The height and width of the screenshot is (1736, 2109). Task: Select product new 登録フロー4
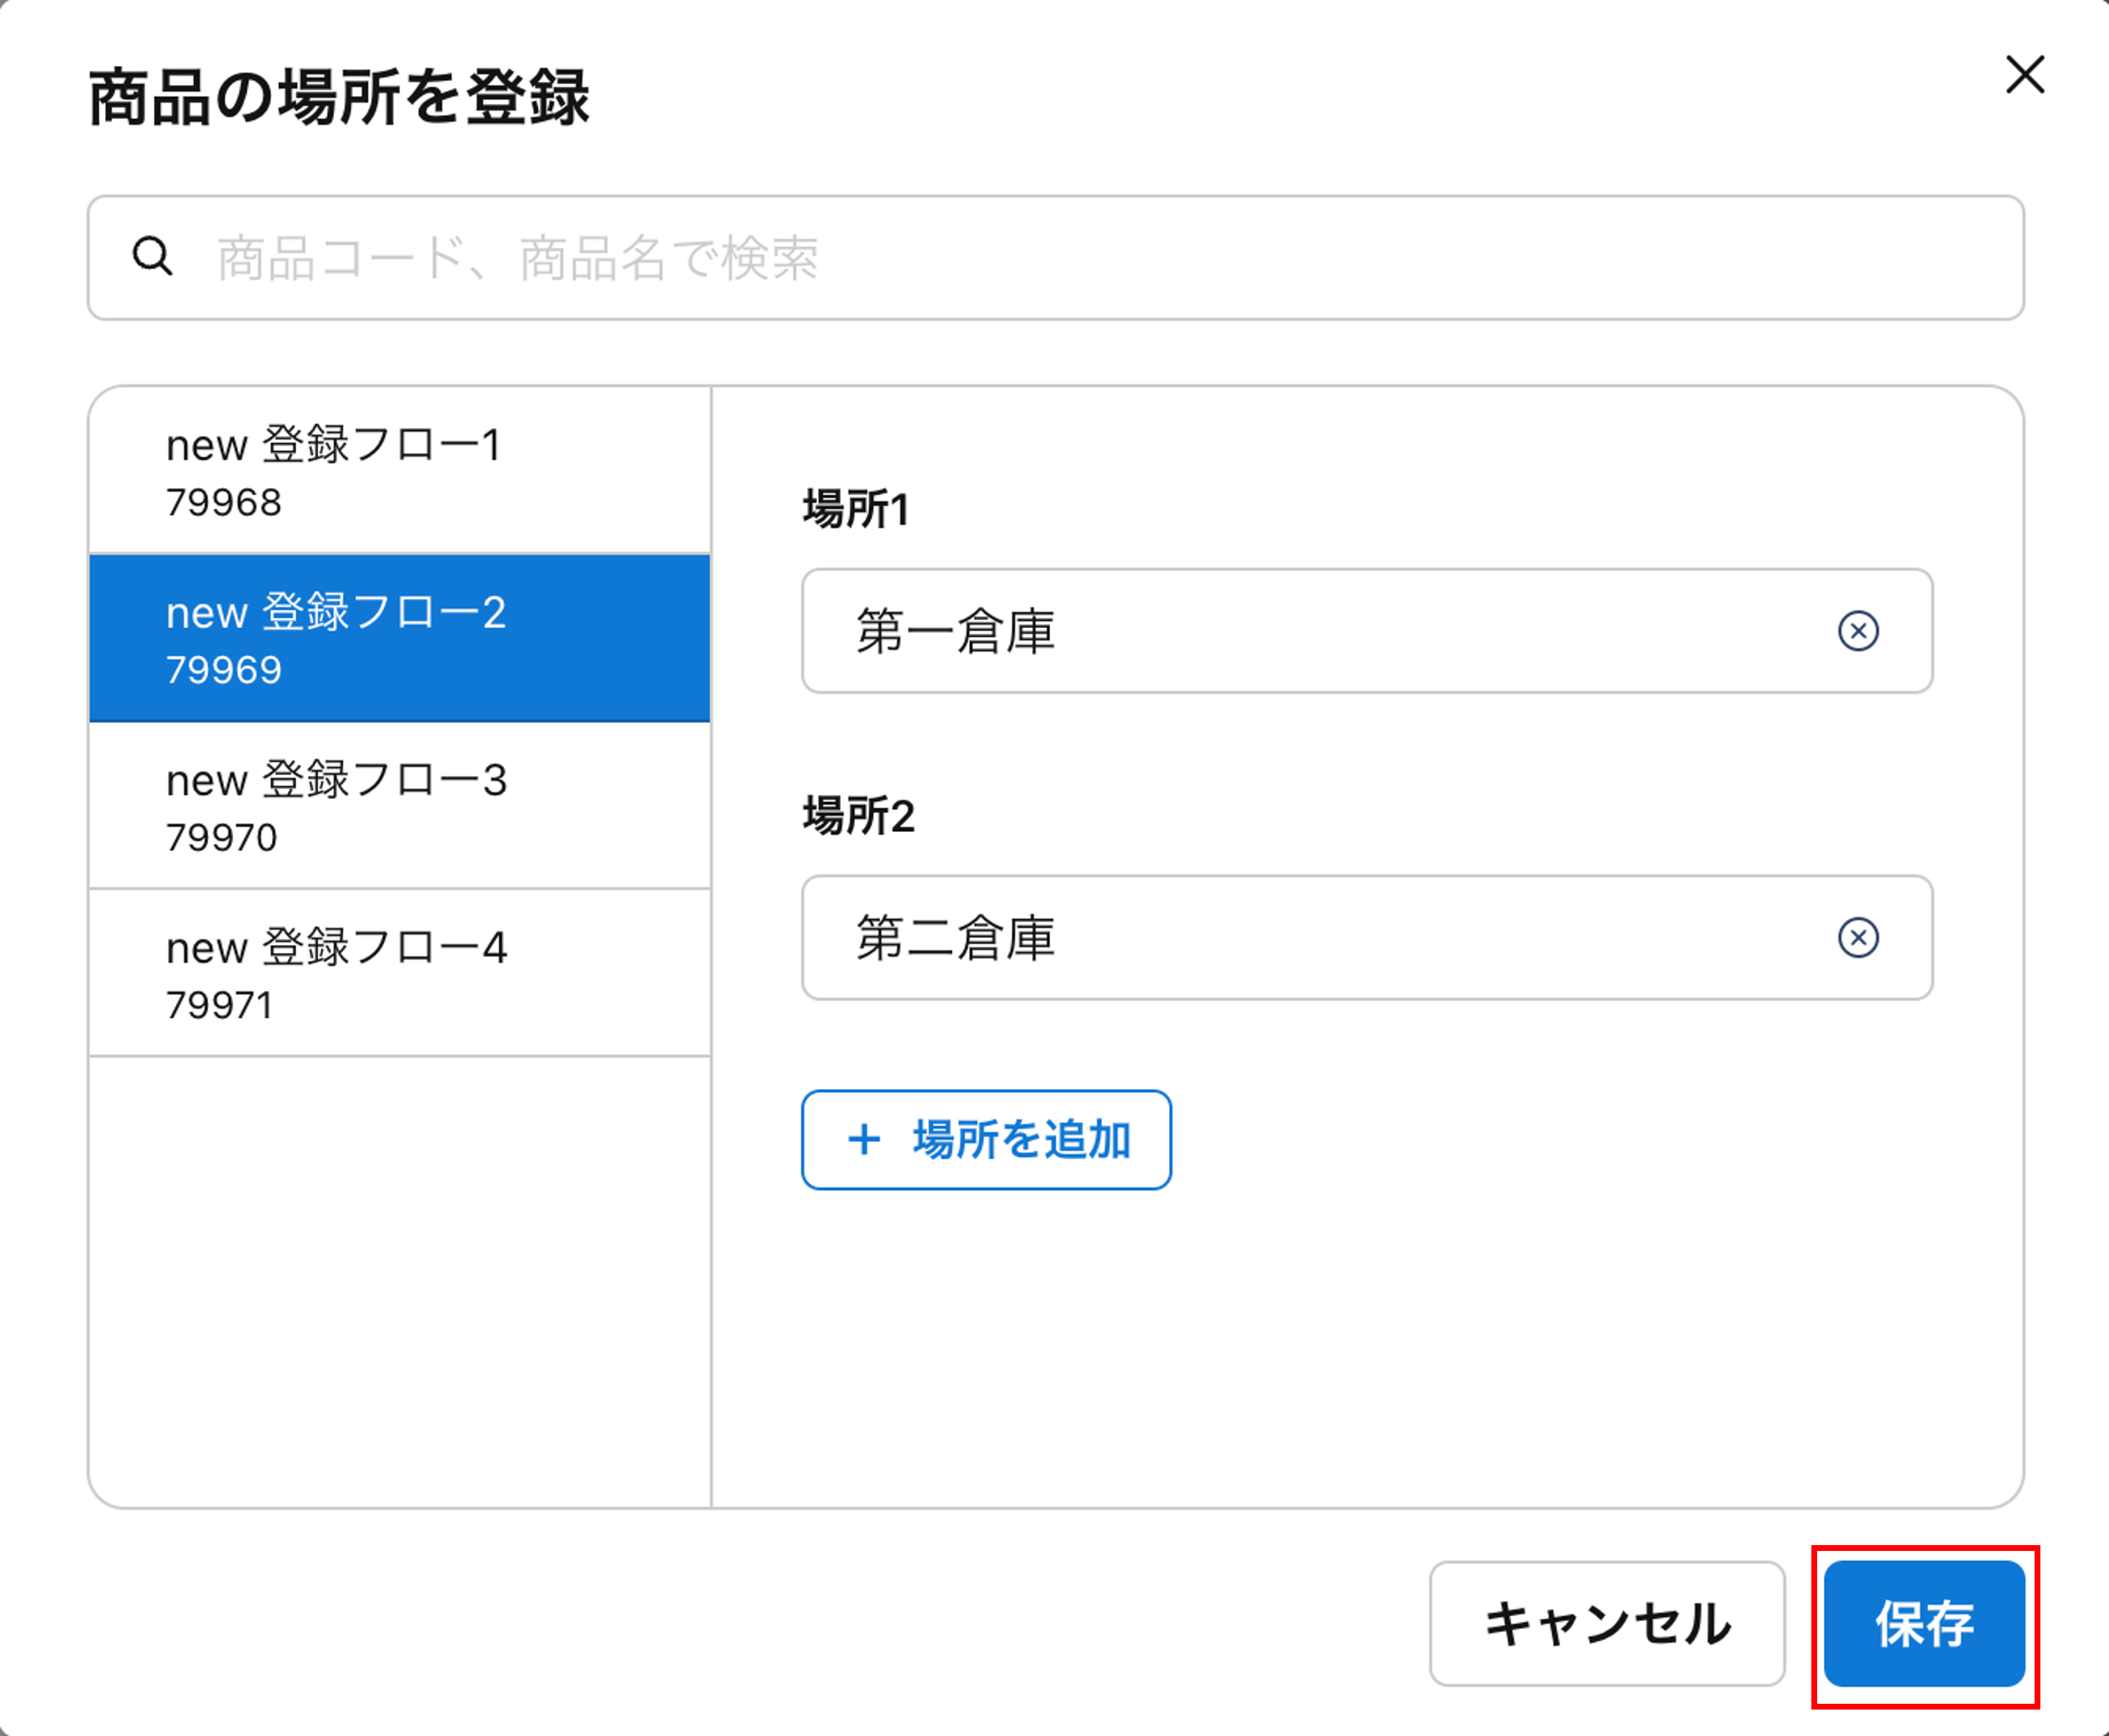pyautogui.click(x=399, y=973)
